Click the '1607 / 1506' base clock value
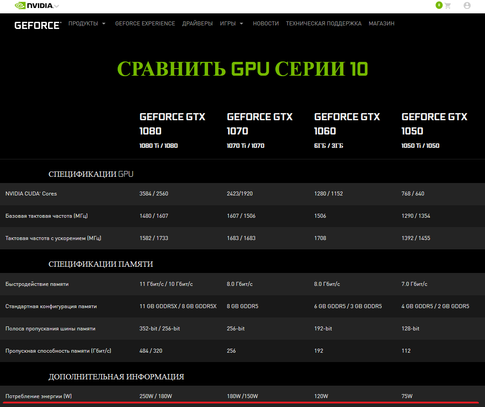This screenshot has height=407, width=485. coord(241,216)
